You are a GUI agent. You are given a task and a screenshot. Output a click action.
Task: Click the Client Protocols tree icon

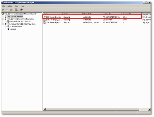tap(8, 26)
